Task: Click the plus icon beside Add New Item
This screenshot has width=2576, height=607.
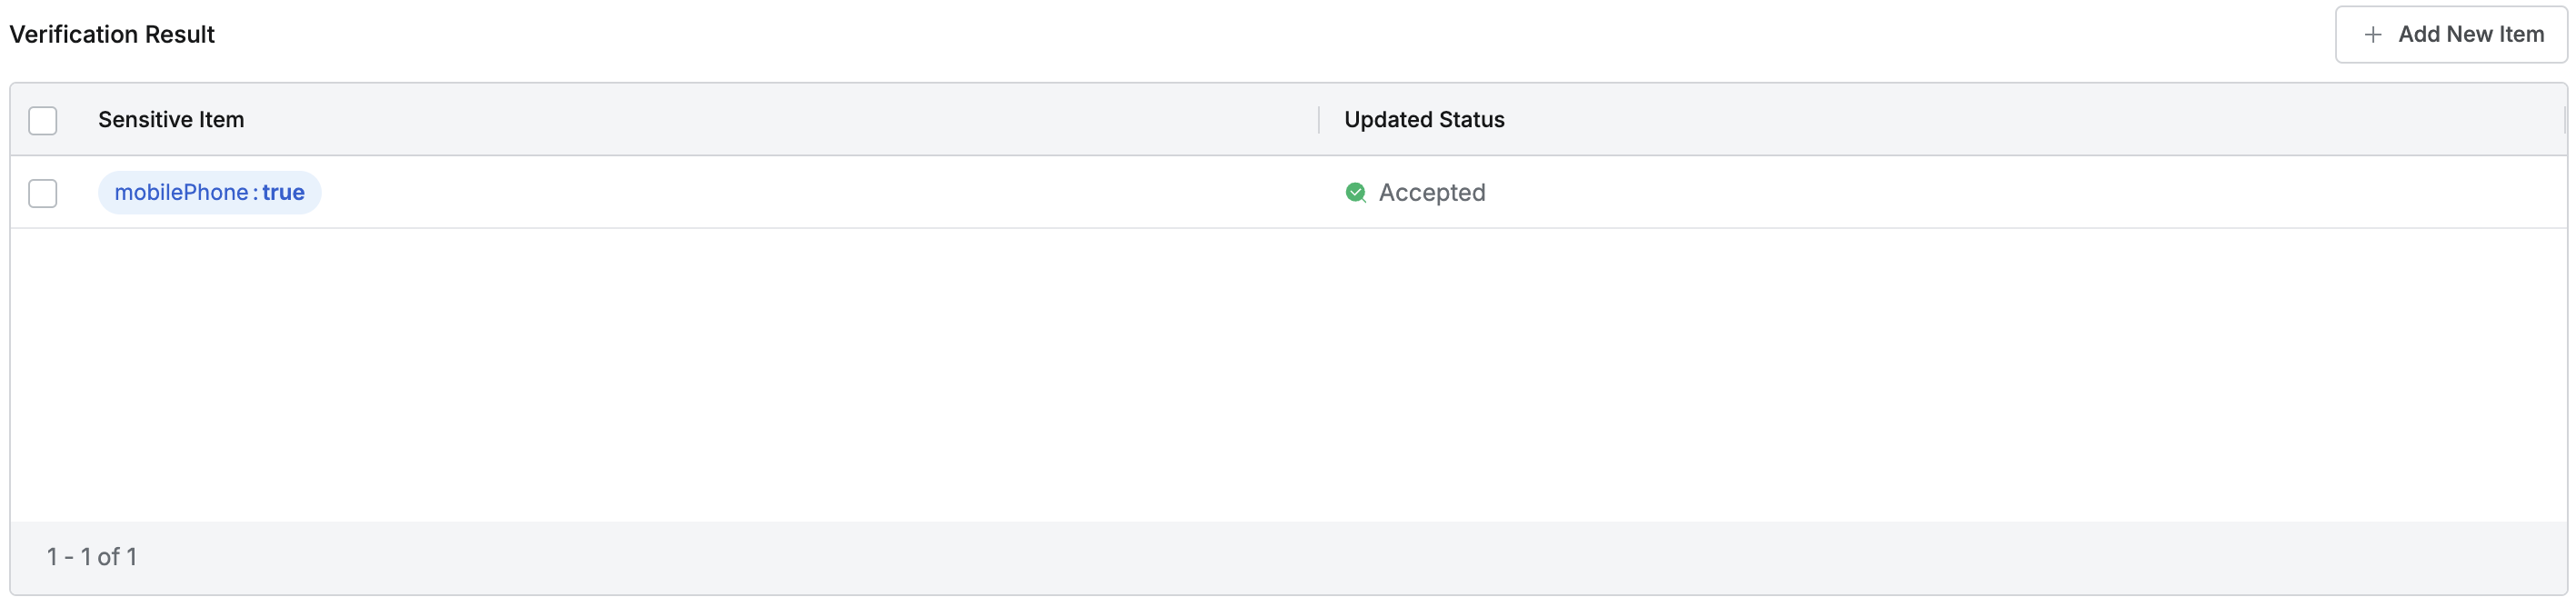Action: click(x=2372, y=35)
